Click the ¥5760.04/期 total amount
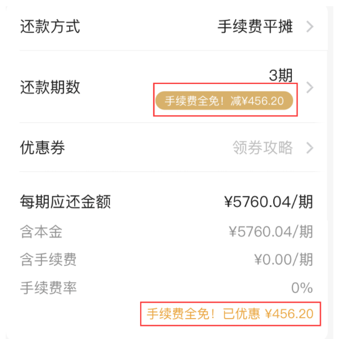 (x=269, y=201)
